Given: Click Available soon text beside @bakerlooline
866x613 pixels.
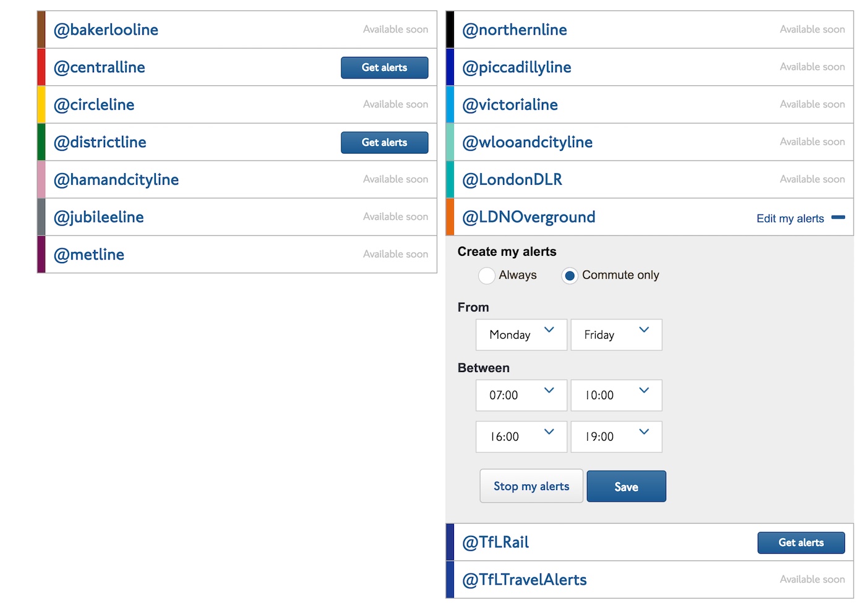Looking at the screenshot, I should tap(395, 30).
